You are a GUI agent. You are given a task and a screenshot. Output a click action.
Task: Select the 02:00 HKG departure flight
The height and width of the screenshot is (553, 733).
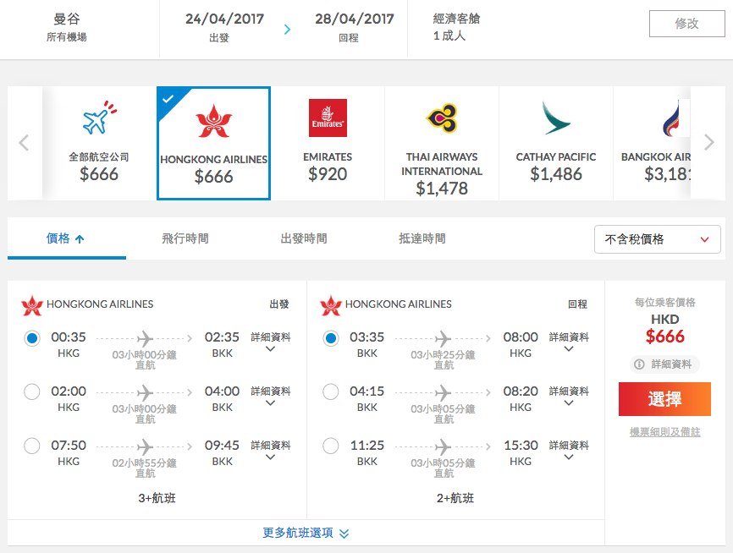point(32,391)
